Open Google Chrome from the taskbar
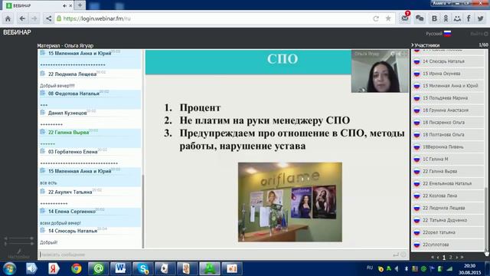 click(x=76, y=269)
